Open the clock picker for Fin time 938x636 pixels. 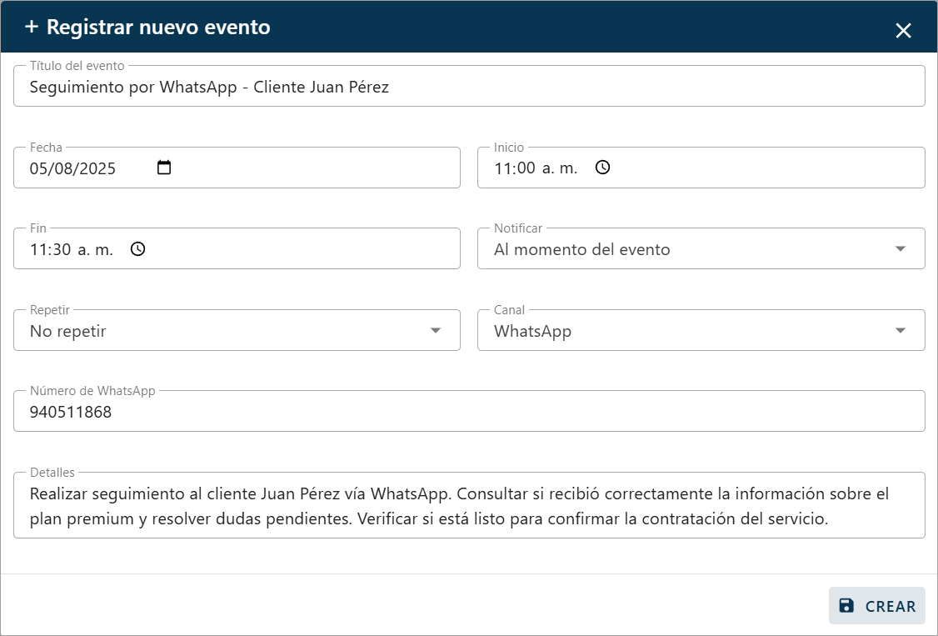138,248
